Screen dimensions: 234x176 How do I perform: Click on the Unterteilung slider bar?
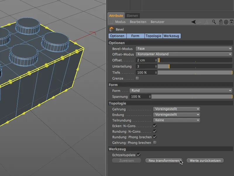pos(195,66)
